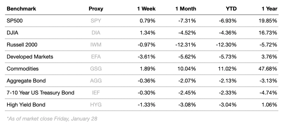Viewport: 287px width, 125px height.
Task: Click the 1 Month column header
Action: (185, 9)
